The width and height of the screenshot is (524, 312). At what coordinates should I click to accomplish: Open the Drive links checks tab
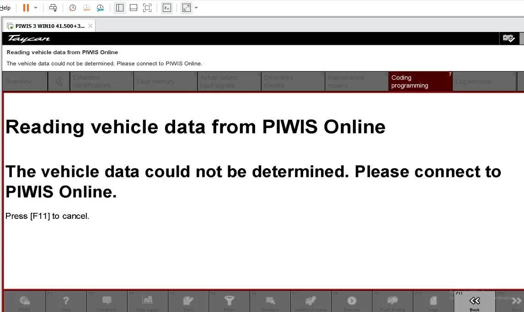tap(293, 81)
